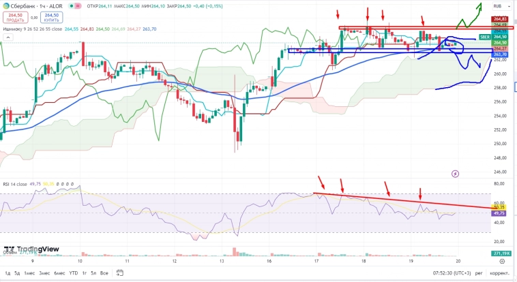Click the lightning bolt event icon on chart
The height and width of the screenshot is (282, 517).
coord(456,174)
